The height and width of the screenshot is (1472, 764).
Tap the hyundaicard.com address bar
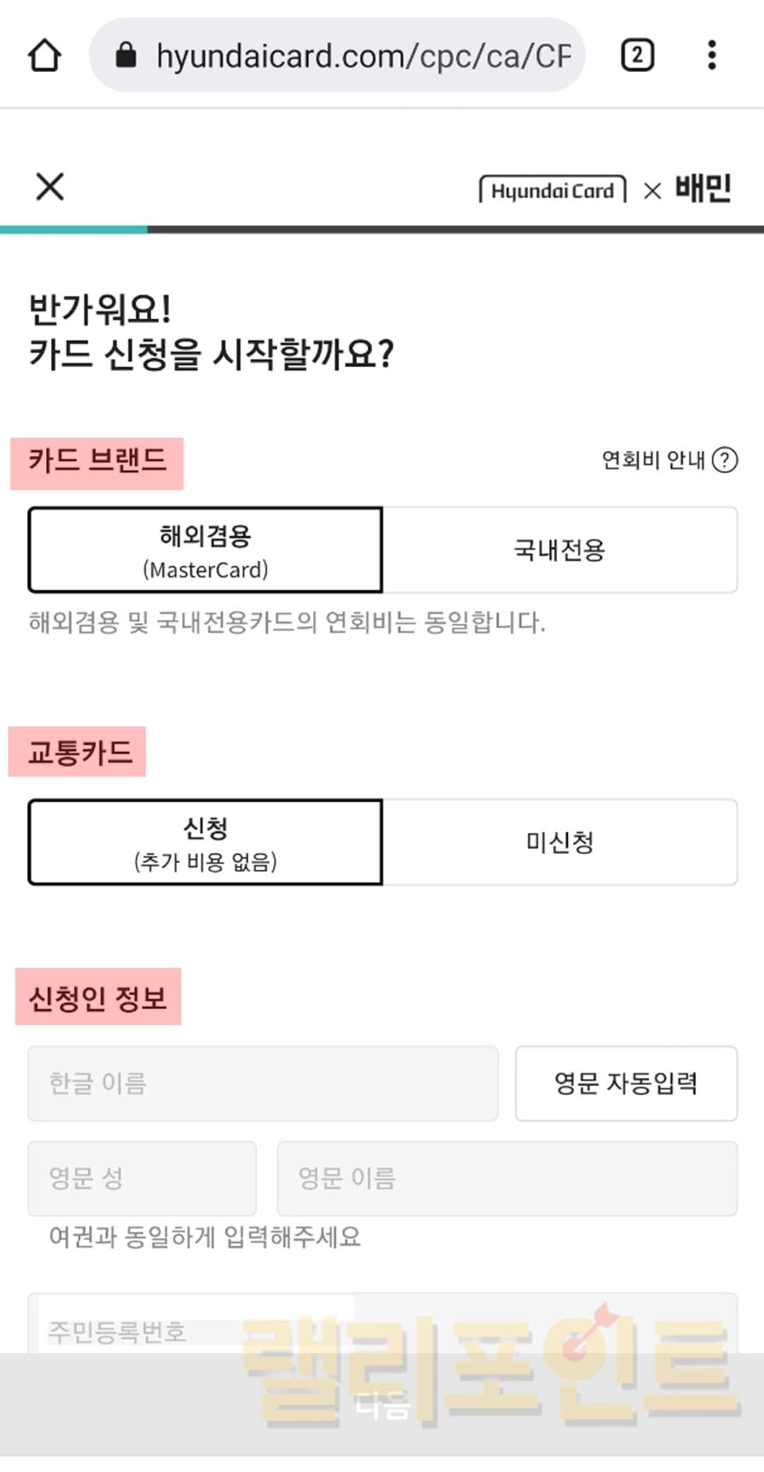pos(361,55)
